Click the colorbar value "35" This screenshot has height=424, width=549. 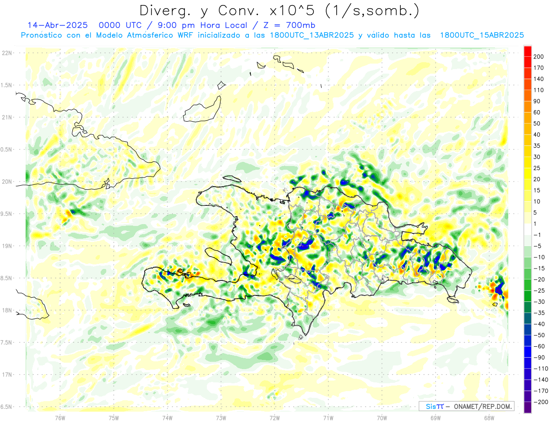coord(537,146)
